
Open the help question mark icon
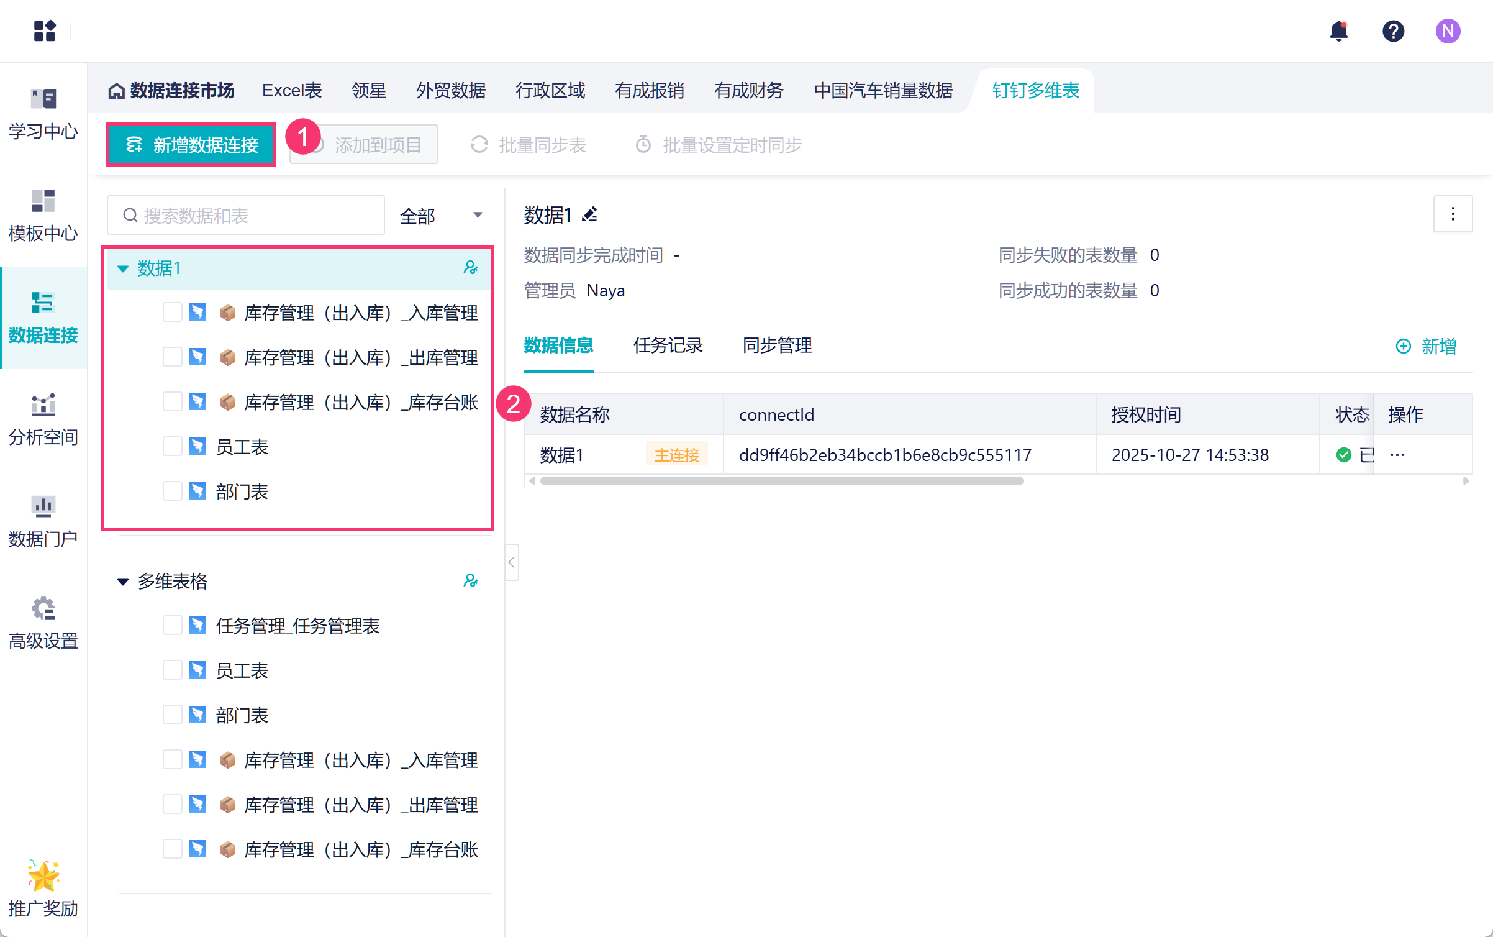click(x=1393, y=31)
